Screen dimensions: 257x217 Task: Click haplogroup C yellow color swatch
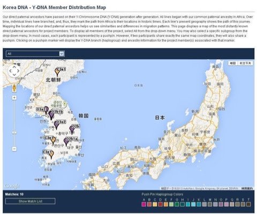155,204
